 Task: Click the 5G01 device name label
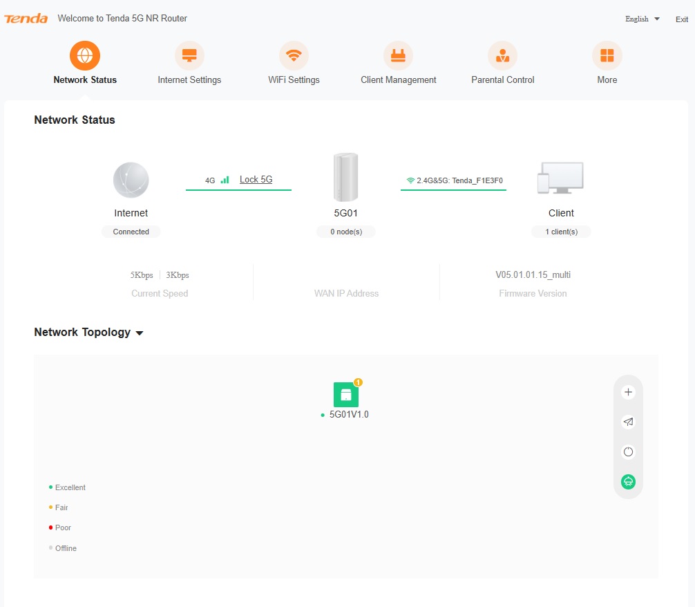tap(345, 213)
